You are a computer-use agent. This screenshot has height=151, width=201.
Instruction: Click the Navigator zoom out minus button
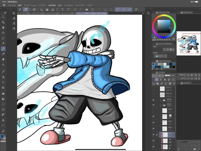[x=185, y=75]
